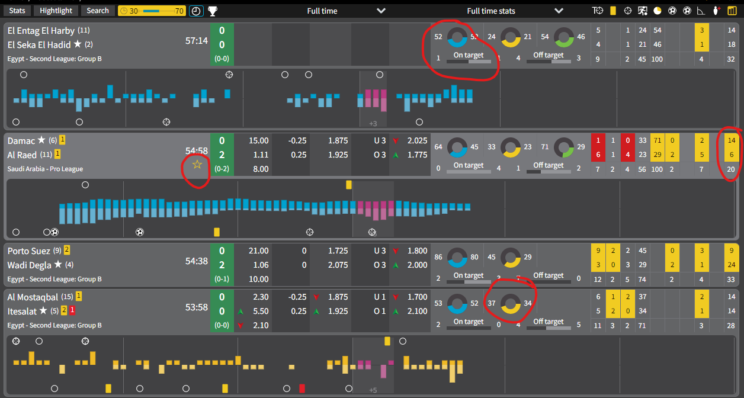
Task: Open the Porto Suez team link
Action: [x=28, y=251]
